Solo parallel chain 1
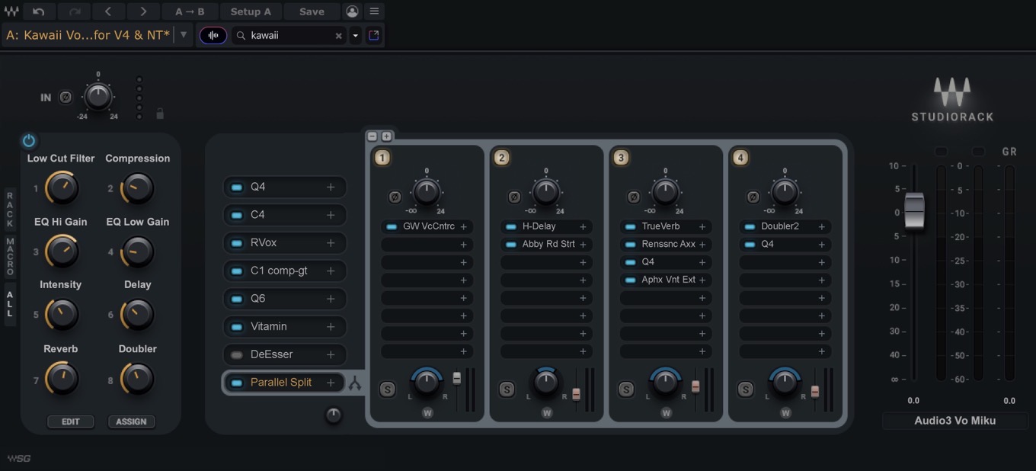 [387, 389]
